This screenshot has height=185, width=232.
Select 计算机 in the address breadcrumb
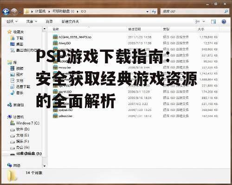[x=40, y=12]
